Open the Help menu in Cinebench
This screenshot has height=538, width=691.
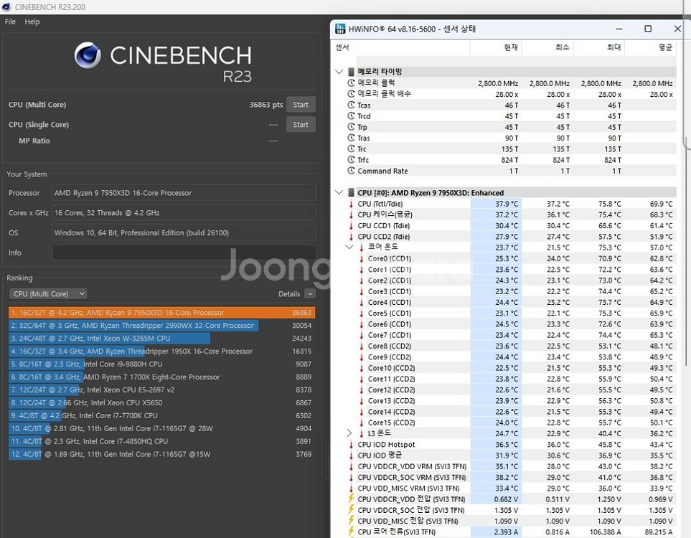(32, 22)
